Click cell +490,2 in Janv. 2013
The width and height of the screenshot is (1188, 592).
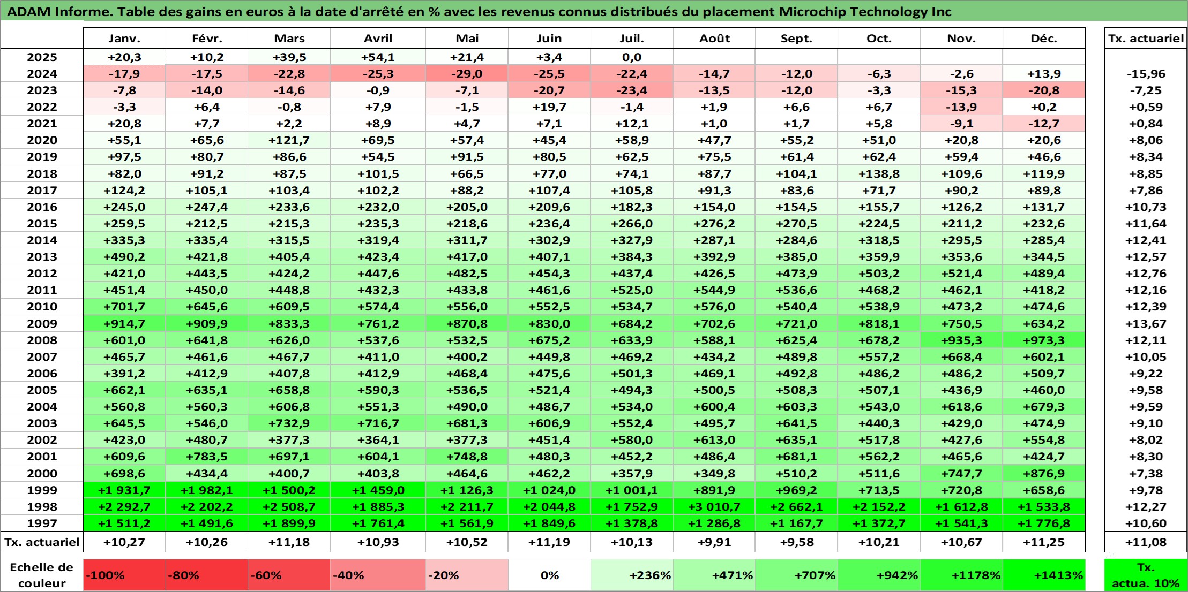tap(124, 257)
